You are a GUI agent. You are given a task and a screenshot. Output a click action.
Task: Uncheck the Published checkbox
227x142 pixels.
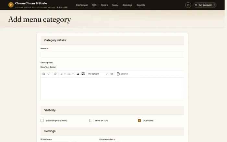(x=139, y=121)
